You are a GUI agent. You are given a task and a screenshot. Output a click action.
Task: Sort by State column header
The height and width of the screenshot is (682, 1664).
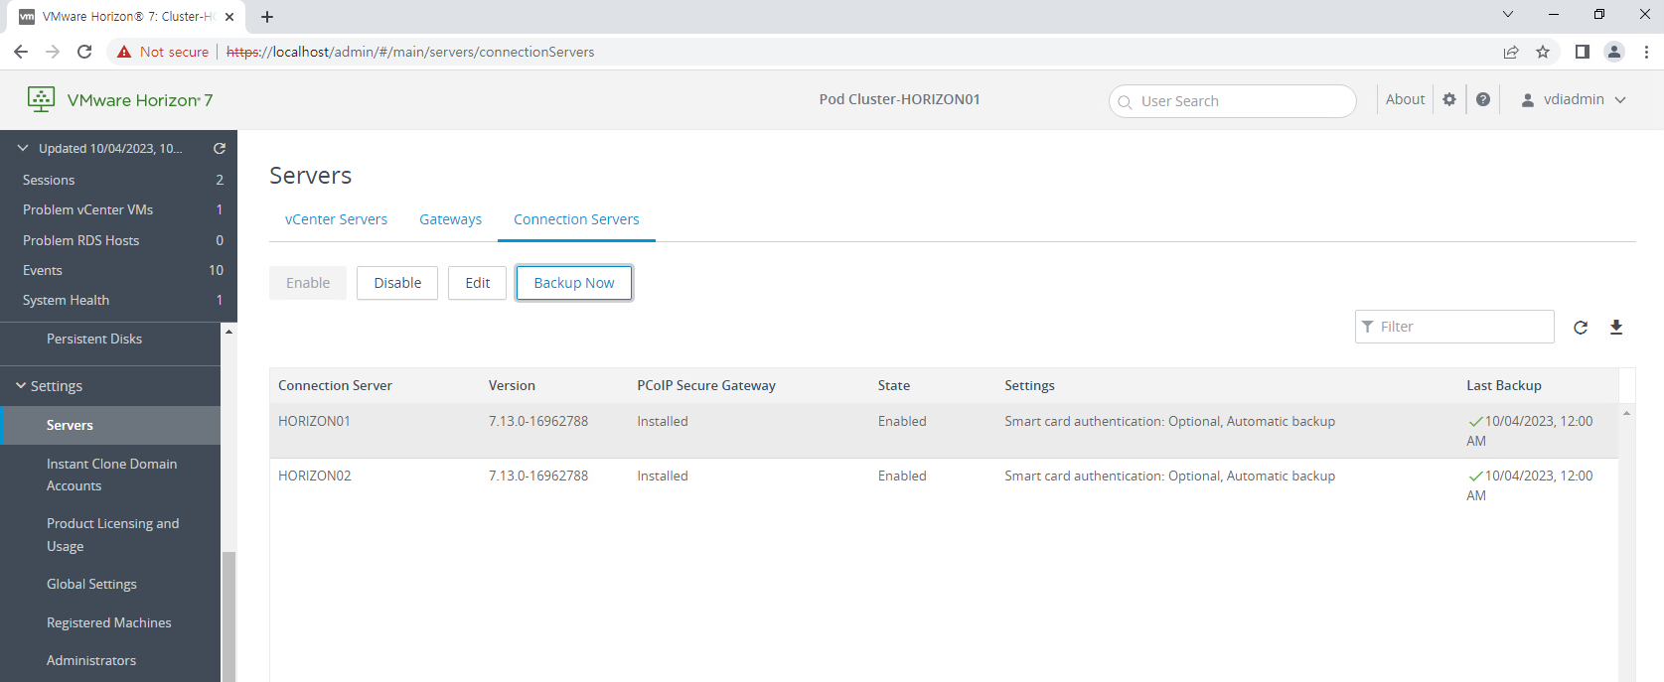[x=894, y=385]
